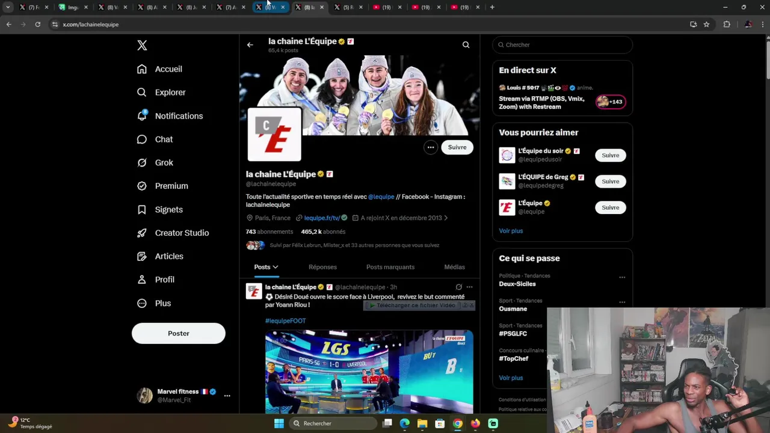The width and height of the screenshot is (770, 433).
Task: Open the browser extensions puzzle icon
Action: click(x=727, y=25)
